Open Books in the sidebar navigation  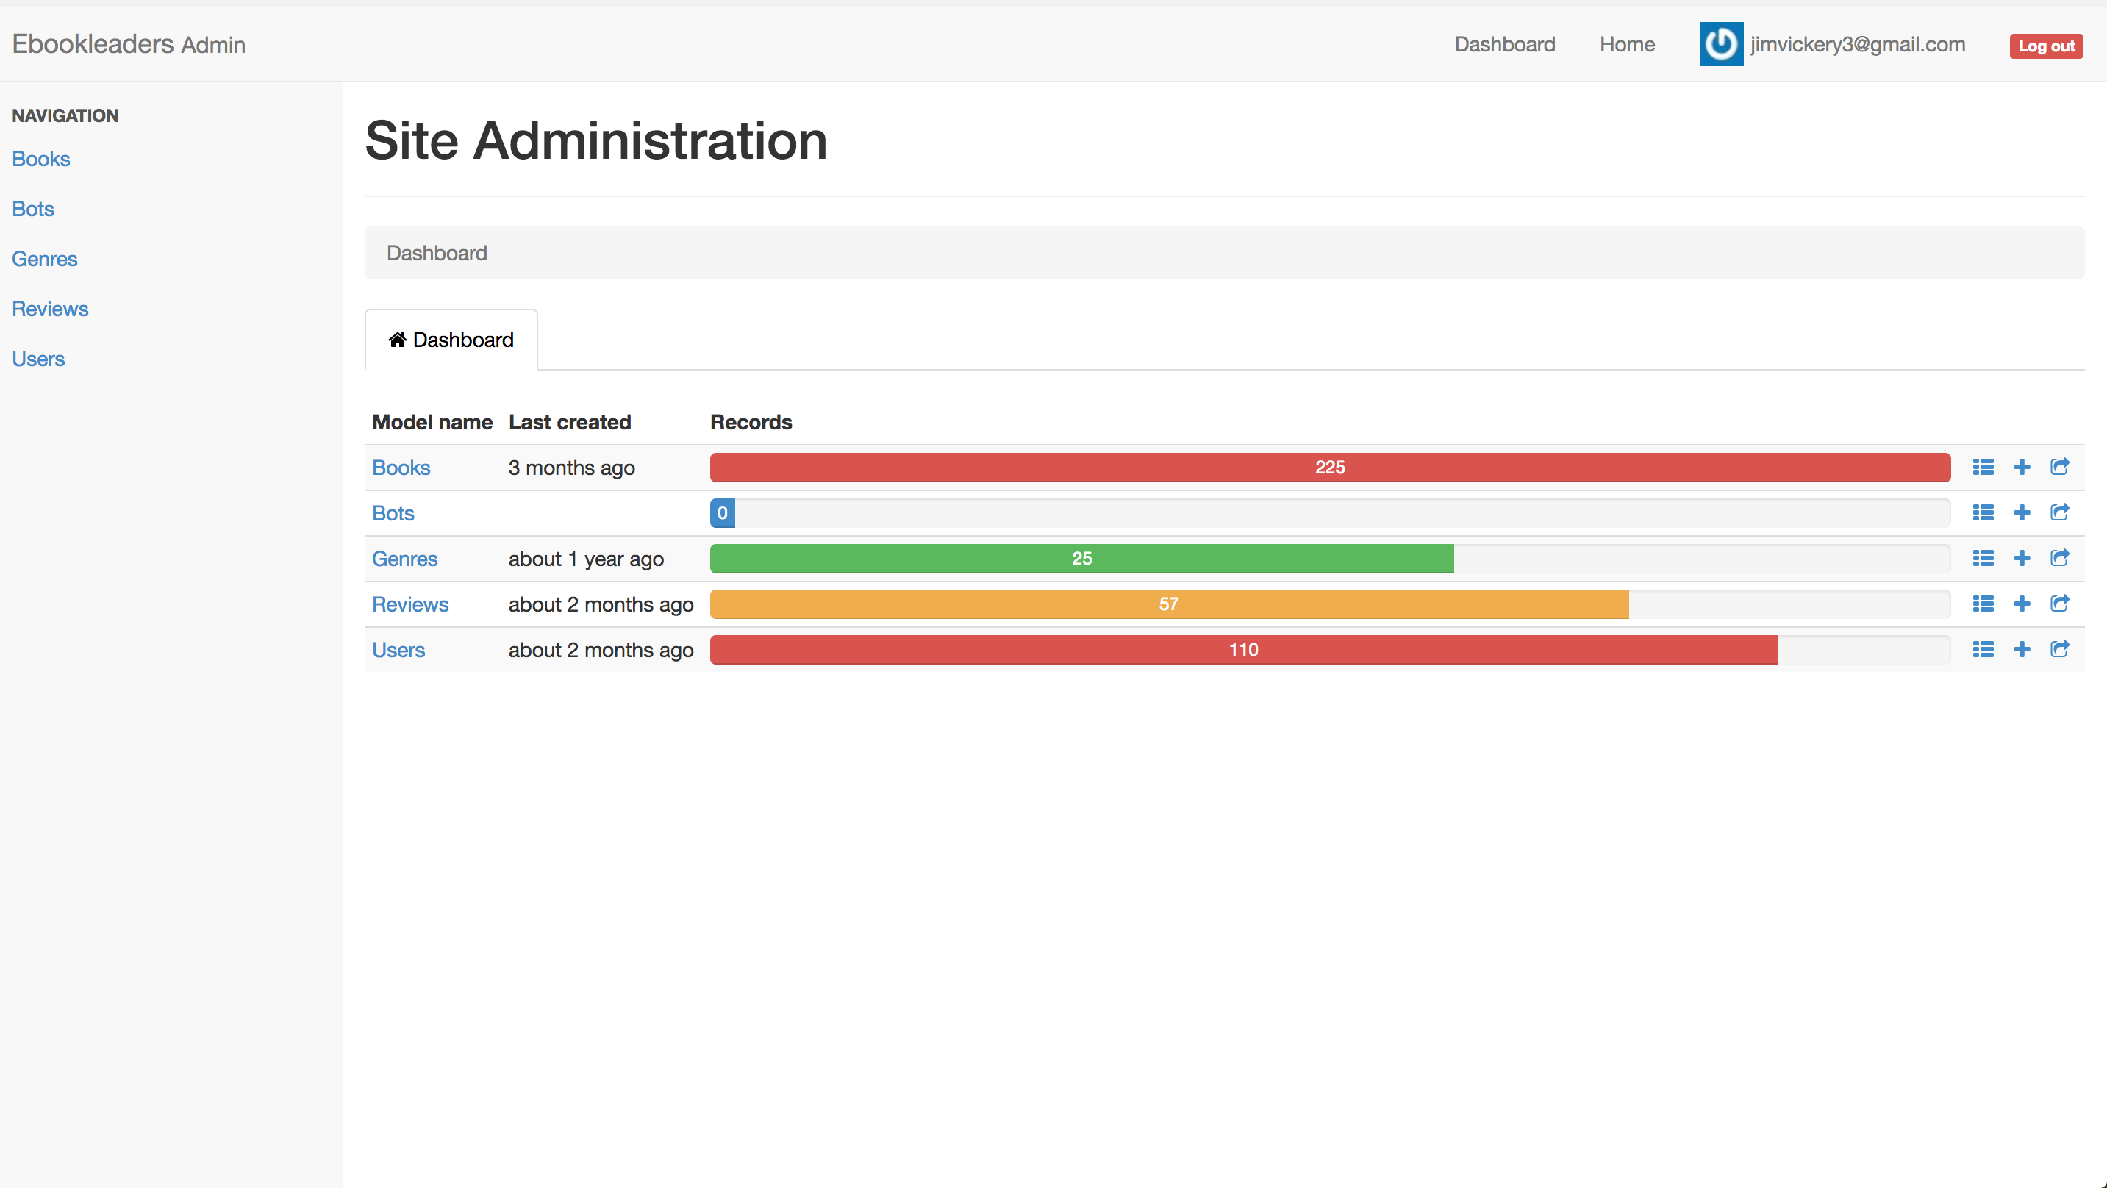coord(41,159)
